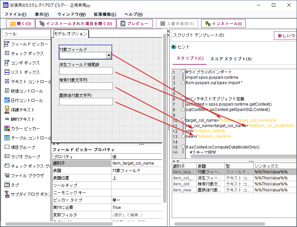
Task: Click the script editor horizontal scrollbar
Action: pyautogui.click(x=243, y=156)
